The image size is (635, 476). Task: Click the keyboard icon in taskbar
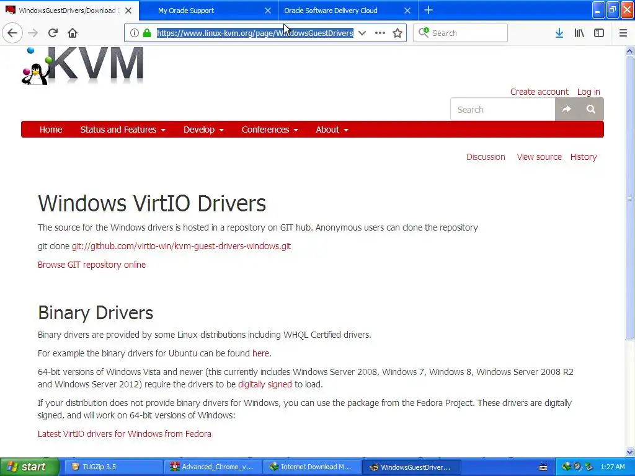point(543,467)
